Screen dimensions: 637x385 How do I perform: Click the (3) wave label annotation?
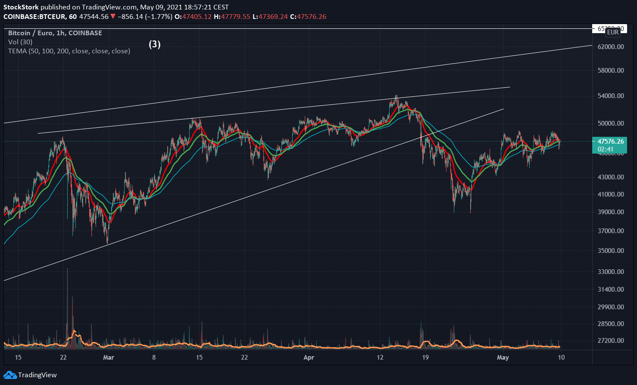pyautogui.click(x=155, y=44)
